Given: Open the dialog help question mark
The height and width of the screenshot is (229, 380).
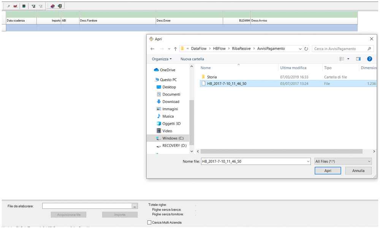Looking at the screenshot, I should click(x=369, y=59).
